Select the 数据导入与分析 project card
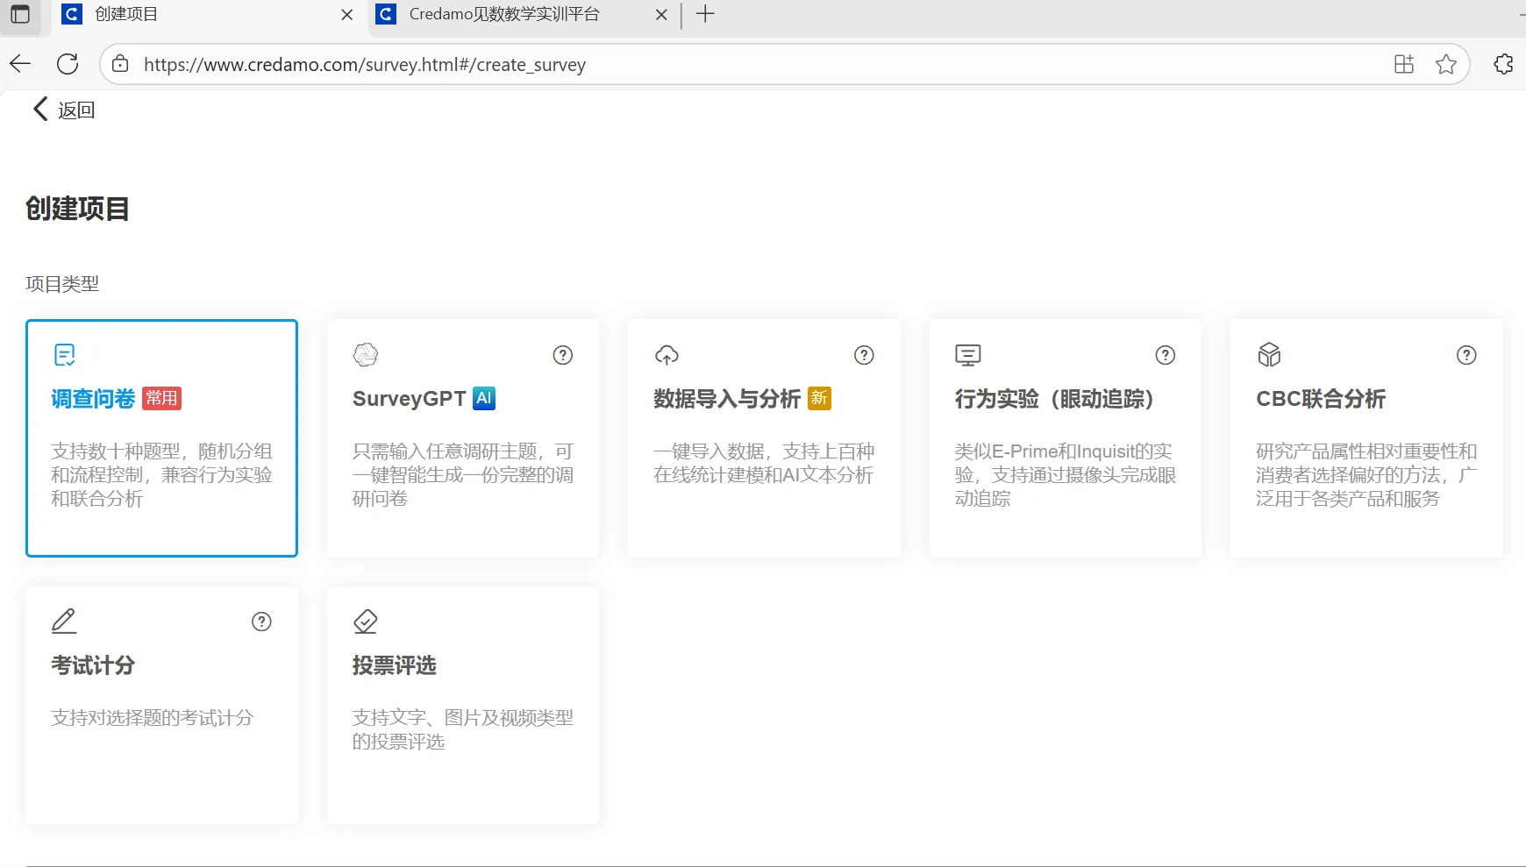1526x867 pixels. click(x=764, y=438)
